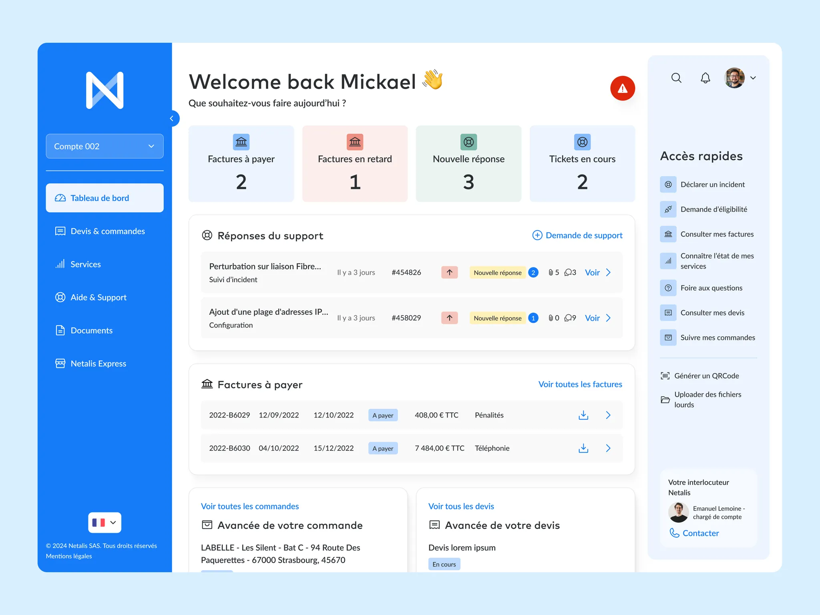Open ticket #458029 with its chevron
Image resolution: width=820 pixels, height=615 pixels.
pos(608,318)
